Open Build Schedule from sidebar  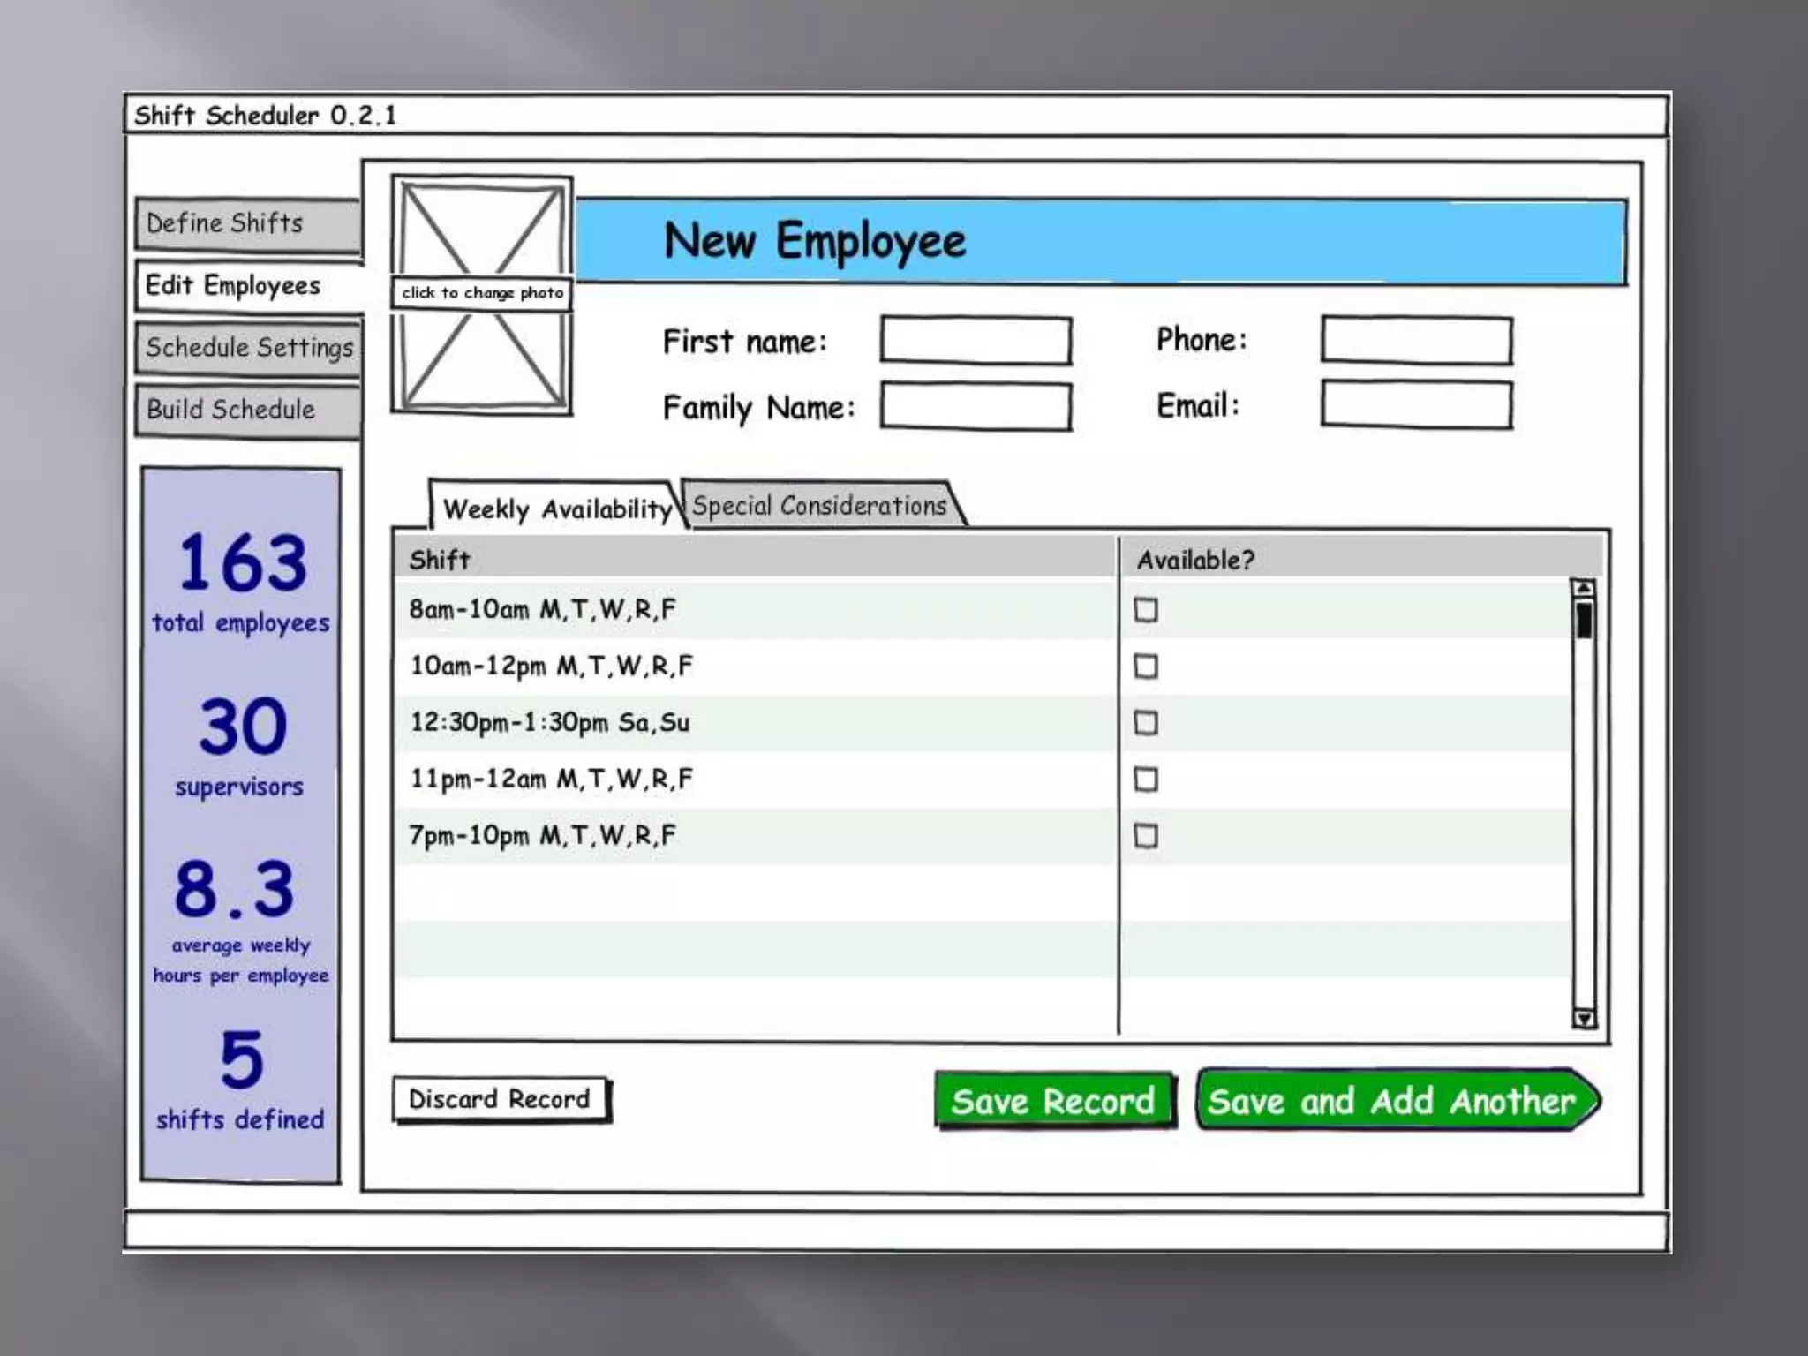tap(247, 411)
